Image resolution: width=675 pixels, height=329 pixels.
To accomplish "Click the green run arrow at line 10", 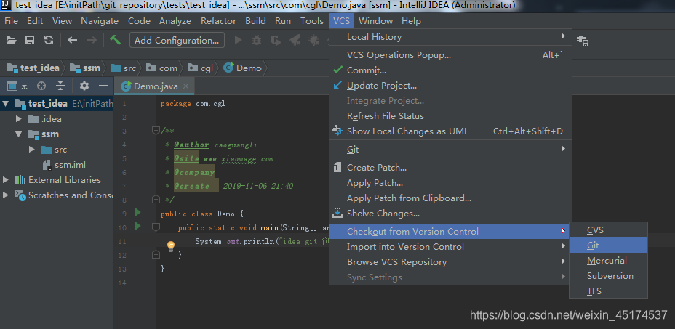I will click(x=137, y=226).
